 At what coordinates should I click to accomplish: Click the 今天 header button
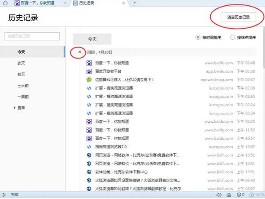click(x=92, y=39)
